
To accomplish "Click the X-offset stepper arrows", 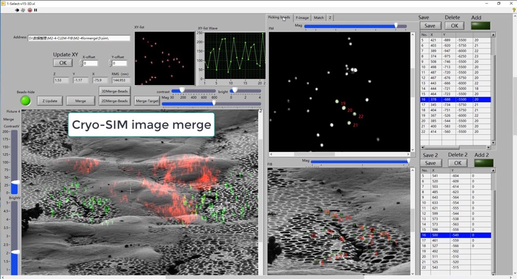I will 81,63.
